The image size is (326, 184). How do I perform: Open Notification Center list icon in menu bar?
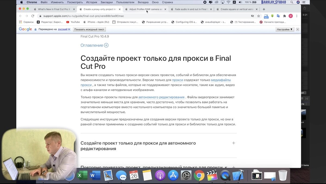point(304,2)
